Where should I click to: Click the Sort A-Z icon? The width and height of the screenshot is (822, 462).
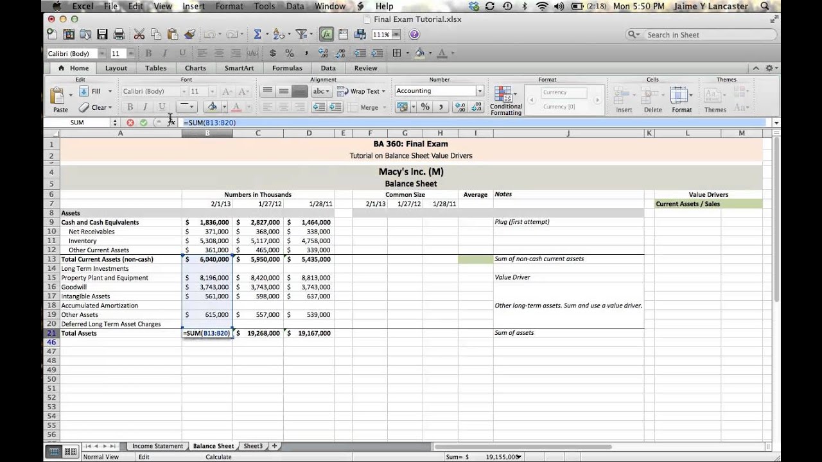pyautogui.click(x=277, y=35)
